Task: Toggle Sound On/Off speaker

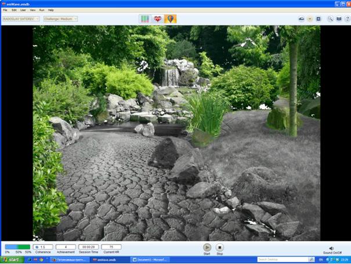Action: [331, 248]
